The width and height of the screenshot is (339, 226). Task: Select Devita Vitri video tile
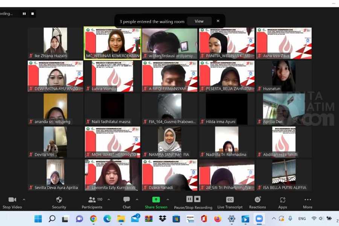tap(55, 142)
